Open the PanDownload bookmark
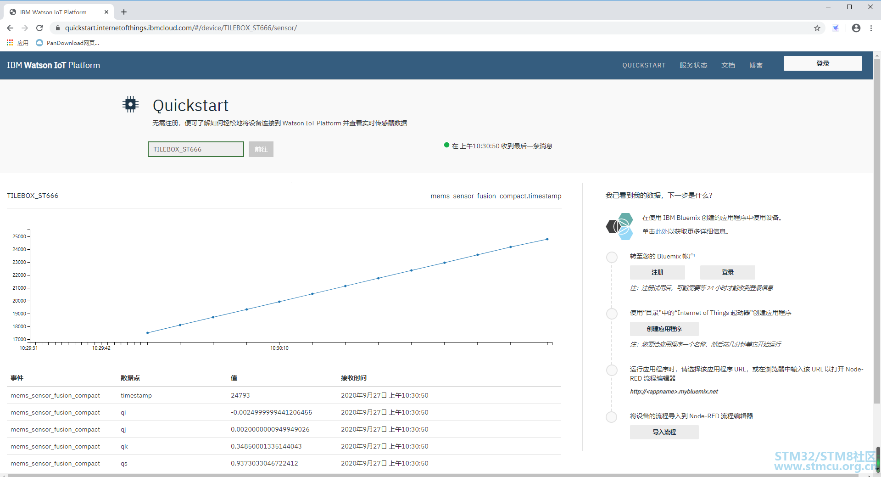The image size is (881, 477). pyautogui.click(x=67, y=43)
